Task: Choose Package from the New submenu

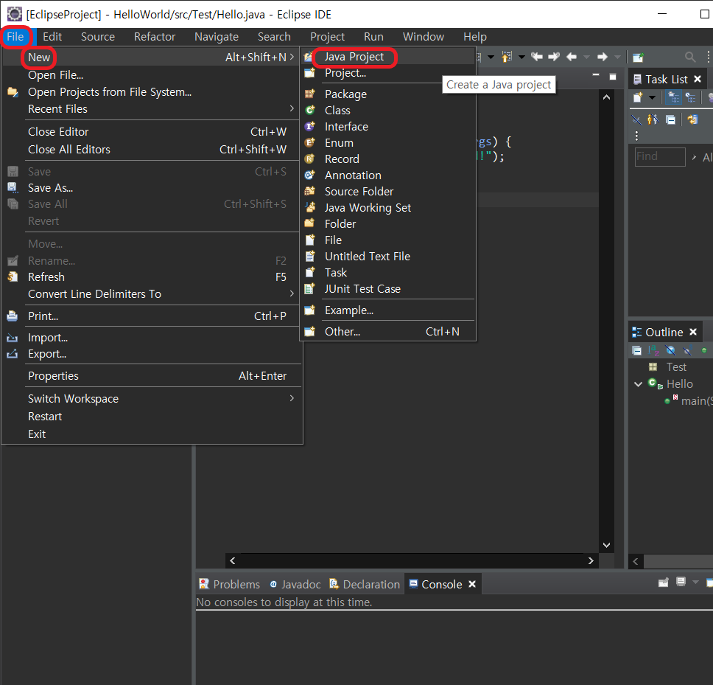Action: click(389, 94)
